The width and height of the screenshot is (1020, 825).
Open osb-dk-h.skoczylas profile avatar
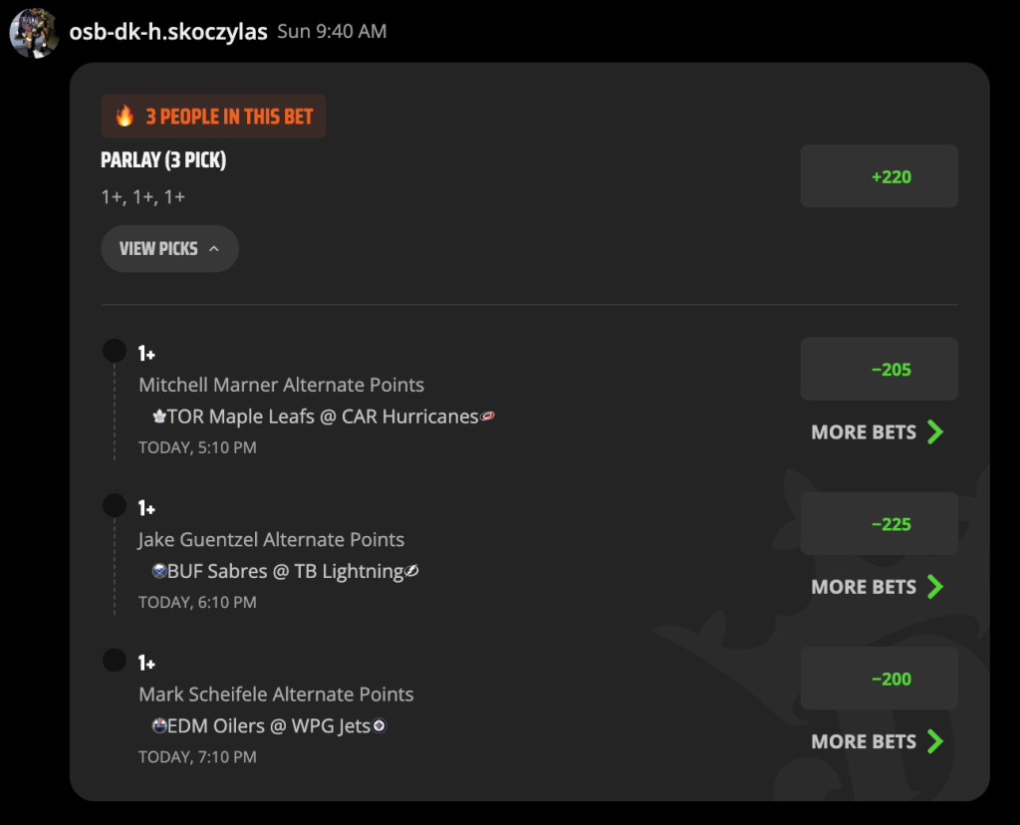pos(34,33)
